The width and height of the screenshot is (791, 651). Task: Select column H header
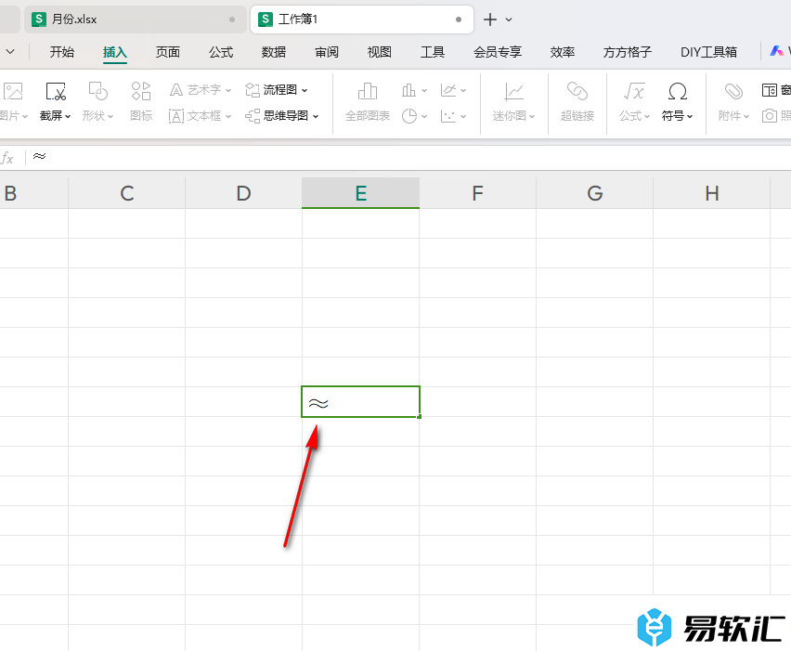click(711, 193)
